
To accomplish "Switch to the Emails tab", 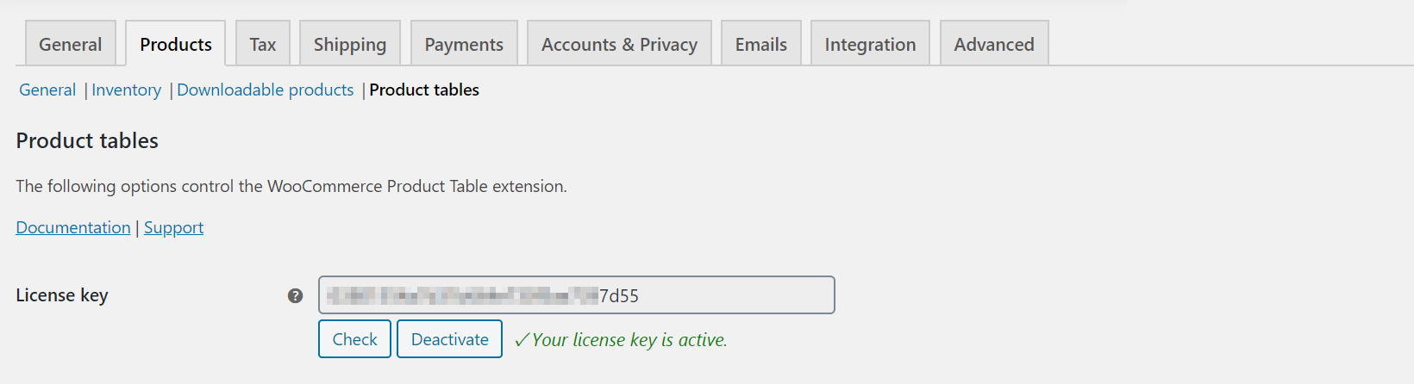I will tap(761, 44).
